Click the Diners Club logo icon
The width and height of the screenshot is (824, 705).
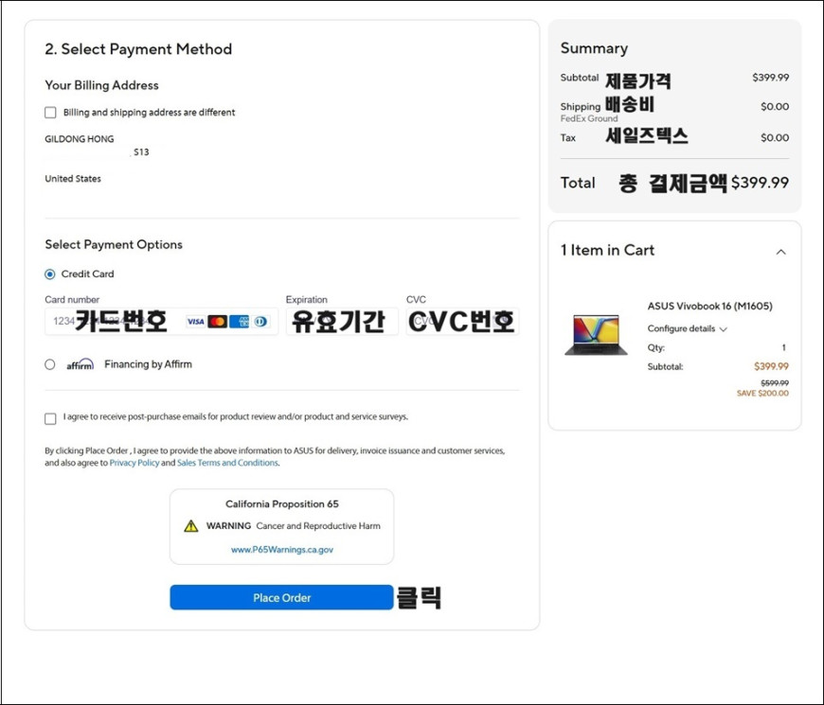tap(260, 321)
